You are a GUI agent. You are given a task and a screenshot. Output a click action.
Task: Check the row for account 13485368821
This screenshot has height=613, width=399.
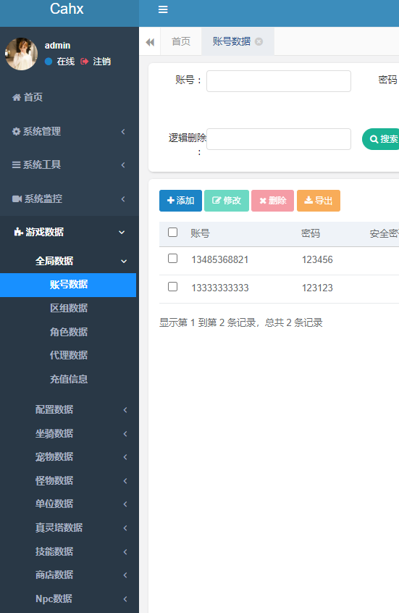pyautogui.click(x=173, y=259)
